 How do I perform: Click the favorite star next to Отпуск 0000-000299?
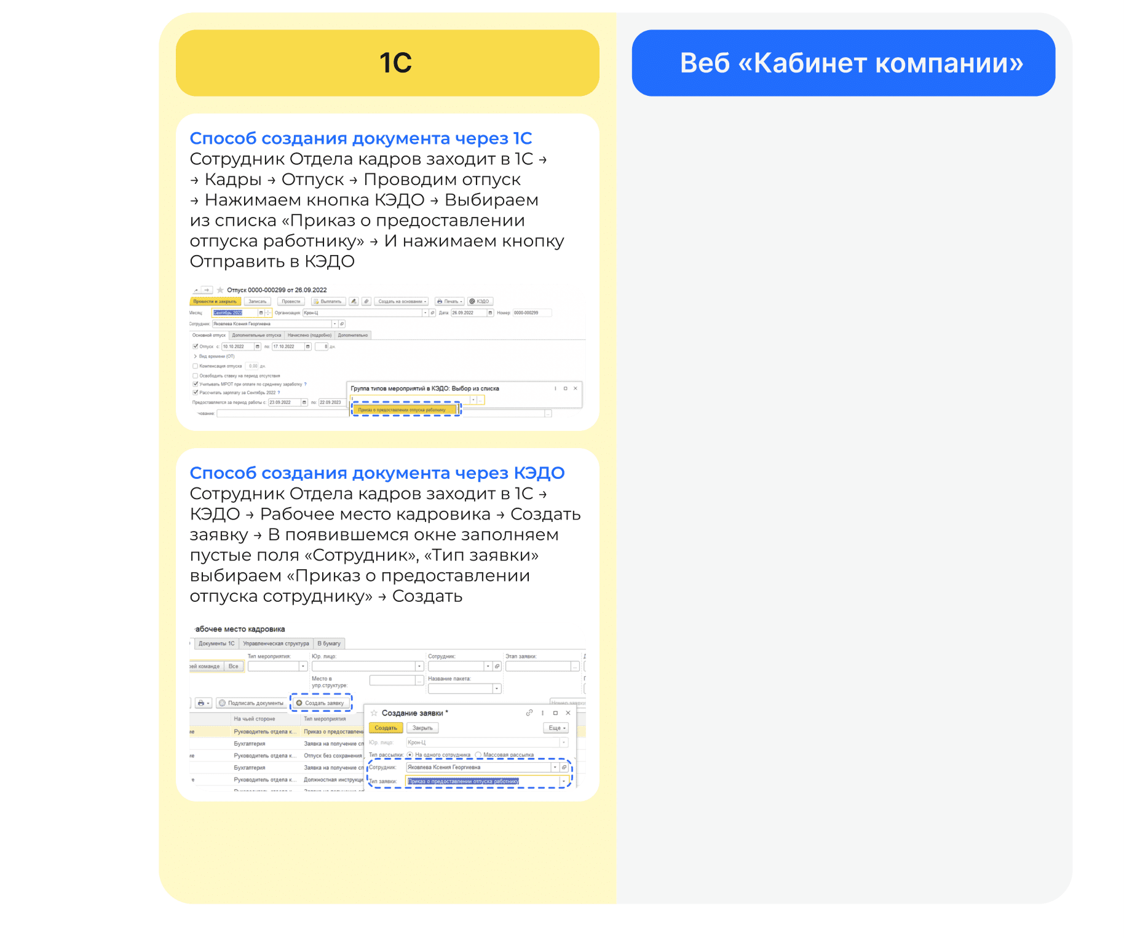(220, 290)
